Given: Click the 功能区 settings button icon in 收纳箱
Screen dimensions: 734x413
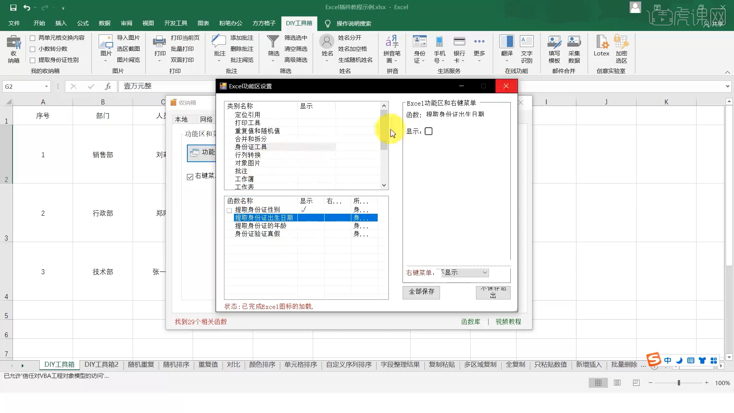Looking at the screenshot, I should pos(194,153).
